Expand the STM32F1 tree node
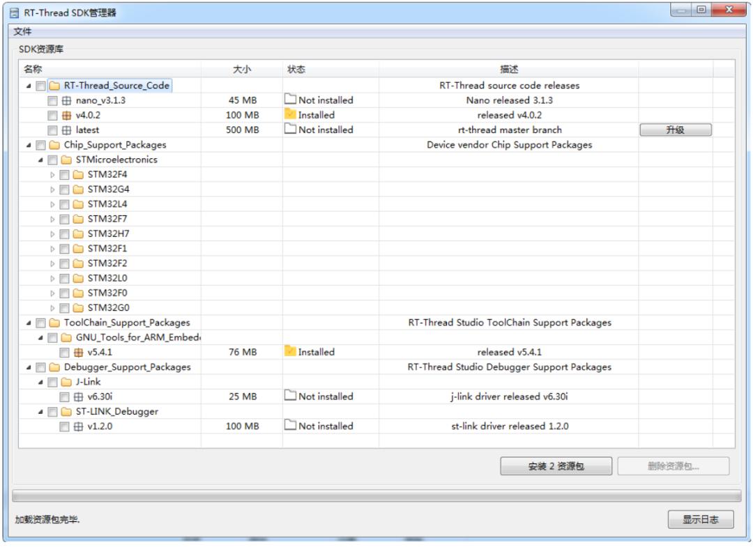 point(52,249)
